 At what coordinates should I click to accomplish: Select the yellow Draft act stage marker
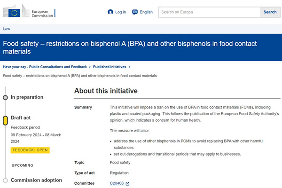(5, 120)
